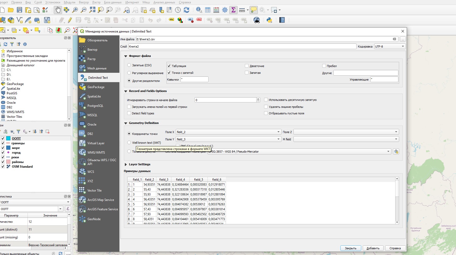Enable the Detect field types checkbox
This screenshot has height=255, width=456.
(x=129, y=113)
